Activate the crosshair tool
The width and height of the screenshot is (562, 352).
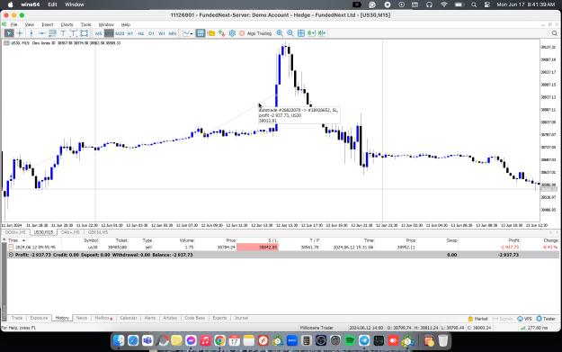(20, 33)
